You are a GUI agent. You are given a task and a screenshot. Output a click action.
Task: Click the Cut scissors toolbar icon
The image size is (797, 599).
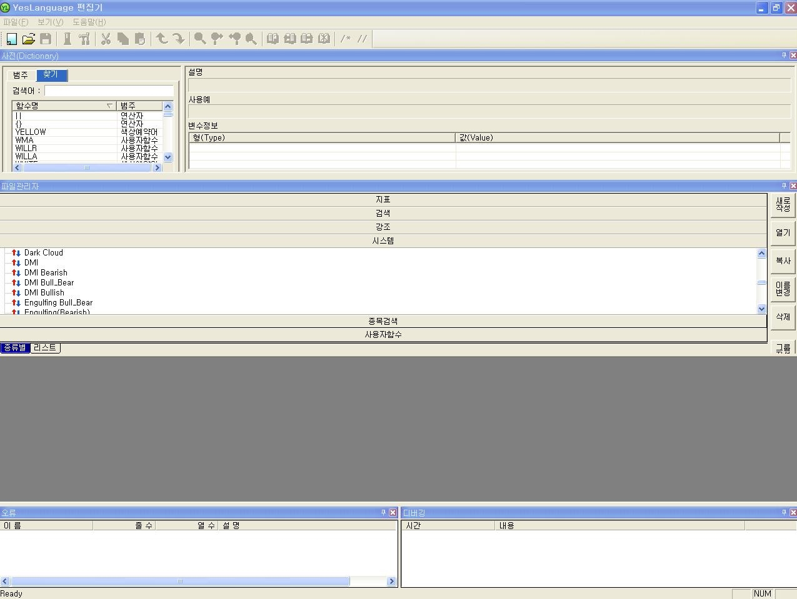point(106,39)
